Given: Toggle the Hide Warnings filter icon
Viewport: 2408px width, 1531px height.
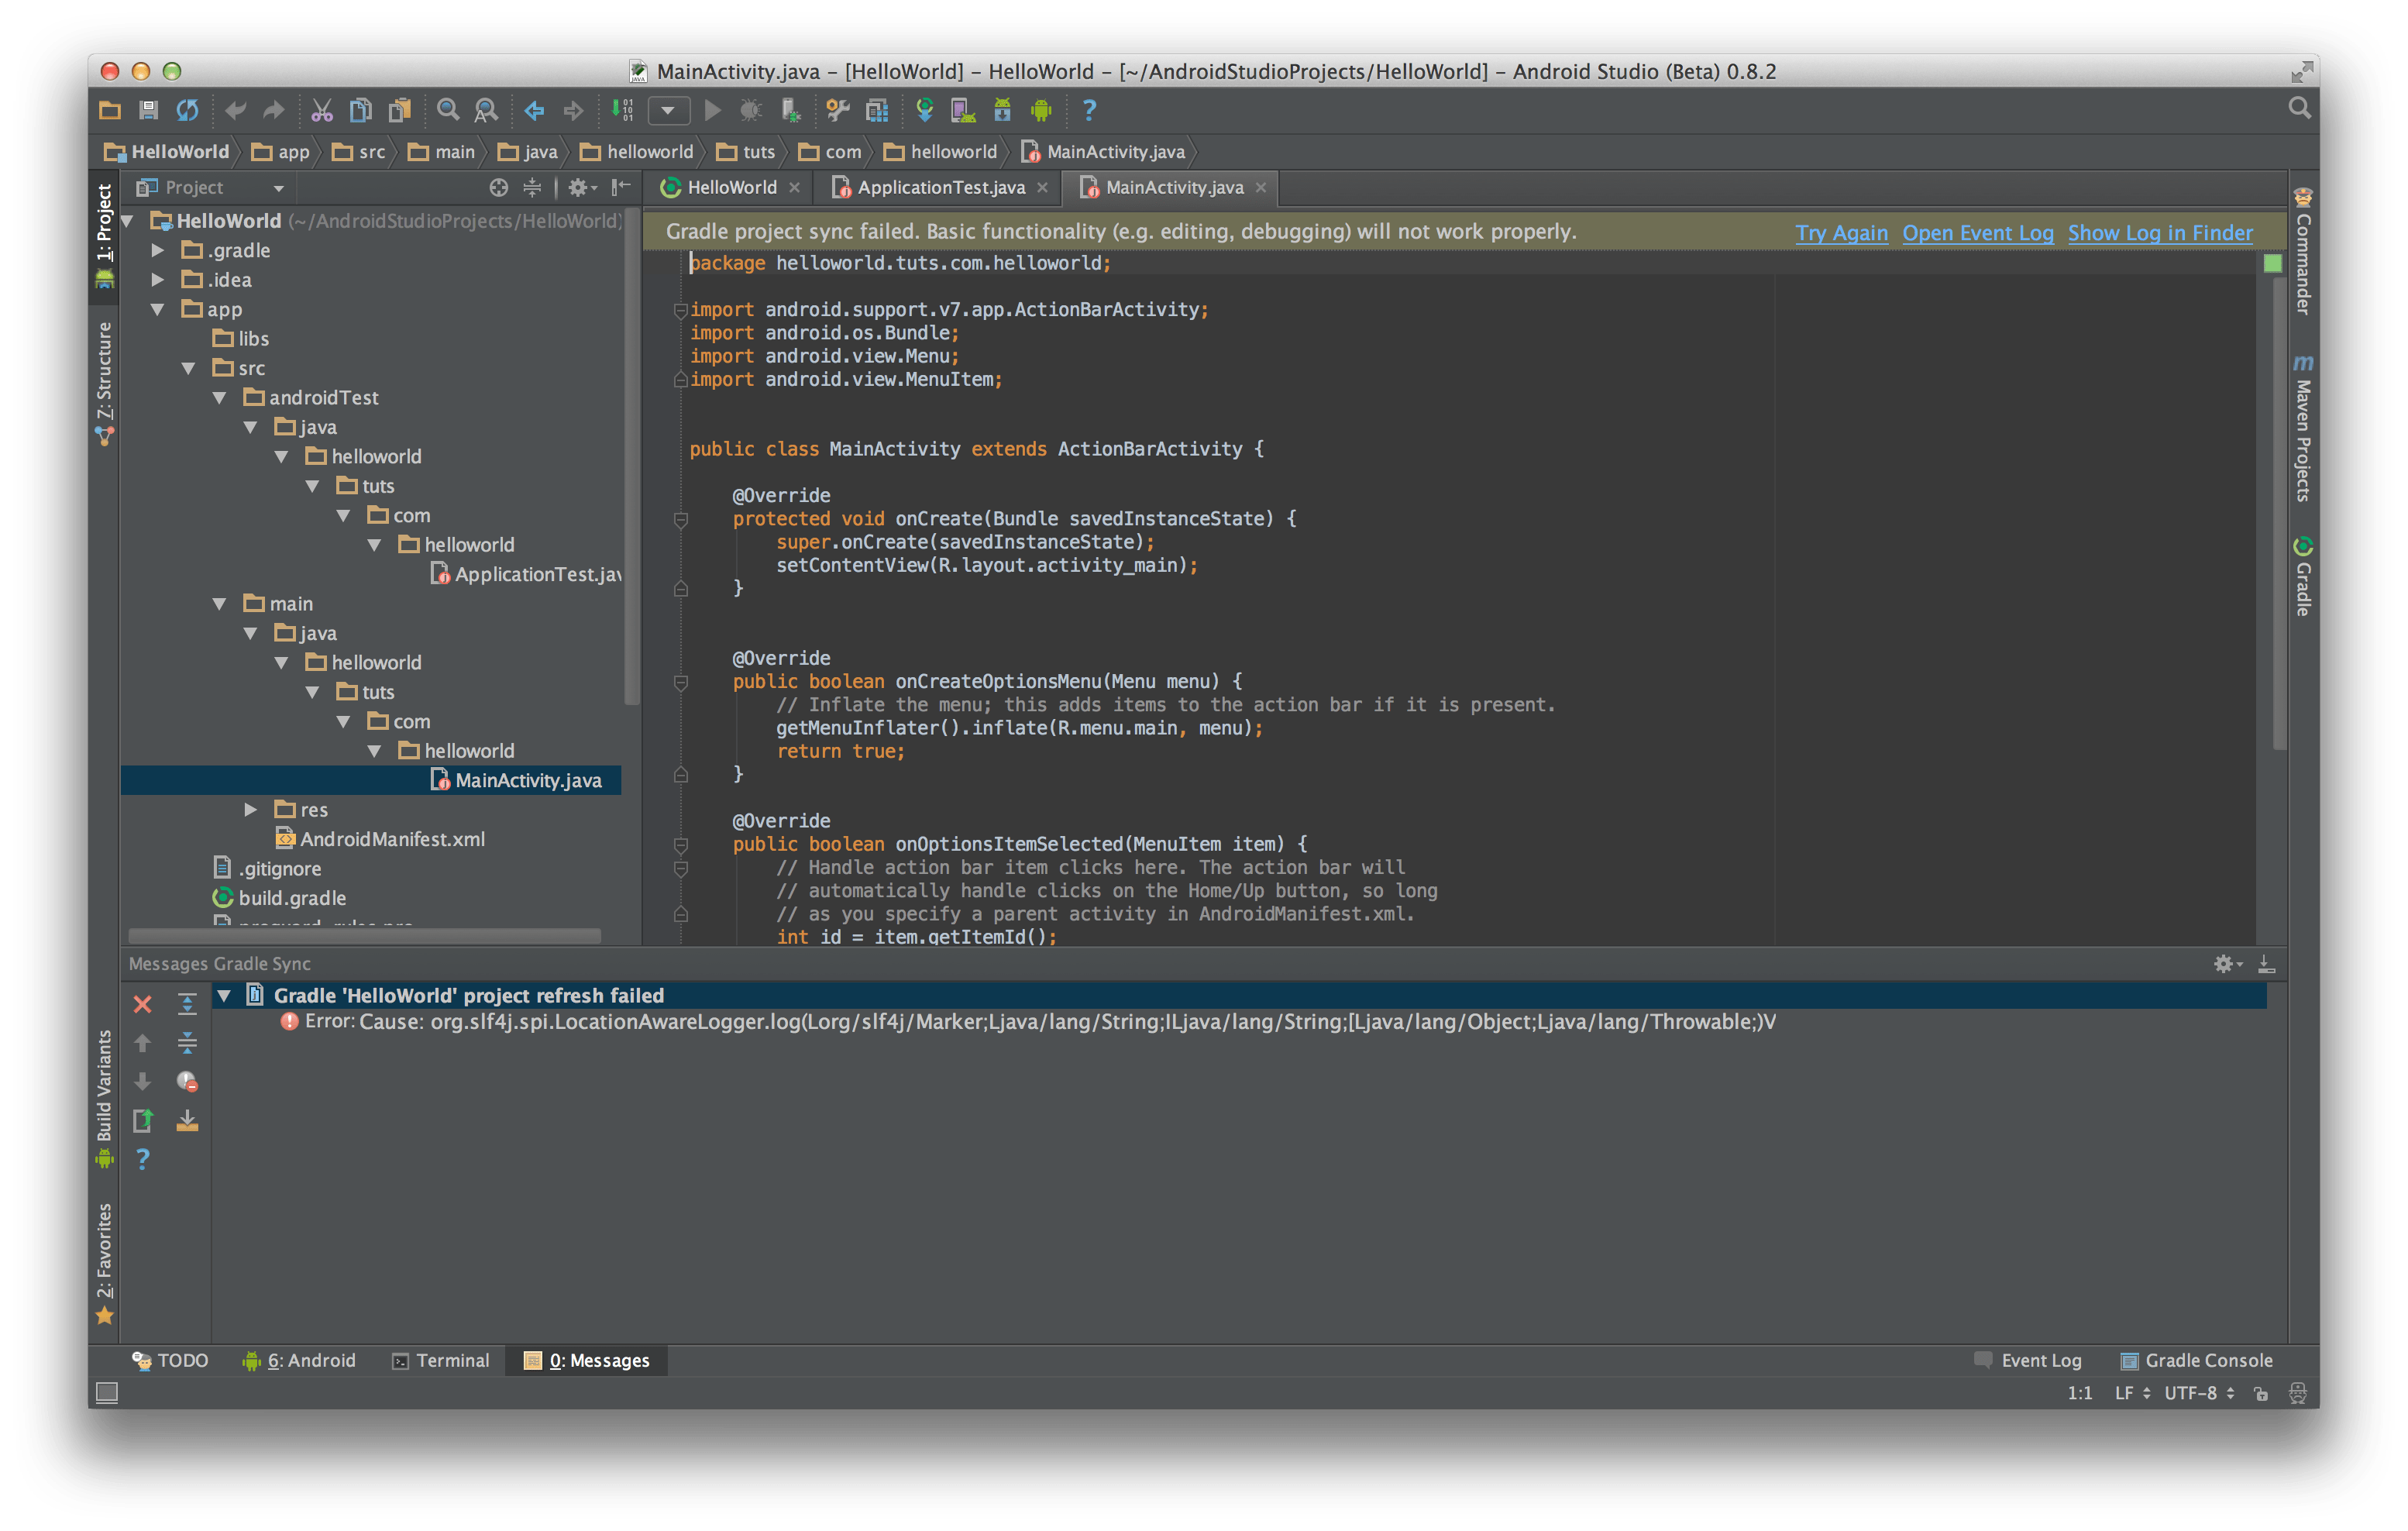Looking at the screenshot, I should [187, 1082].
